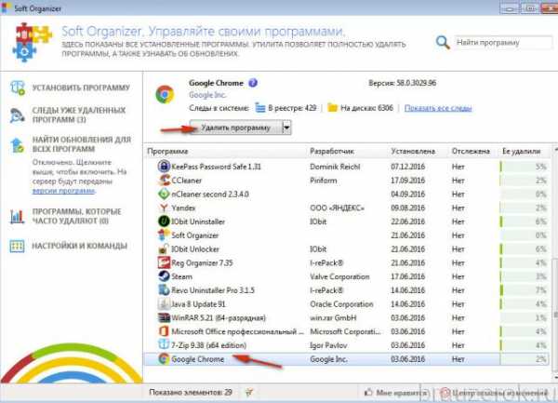Click the Install program sidebar icon
The height and width of the screenshot is (403, 558).
point(17,87)
